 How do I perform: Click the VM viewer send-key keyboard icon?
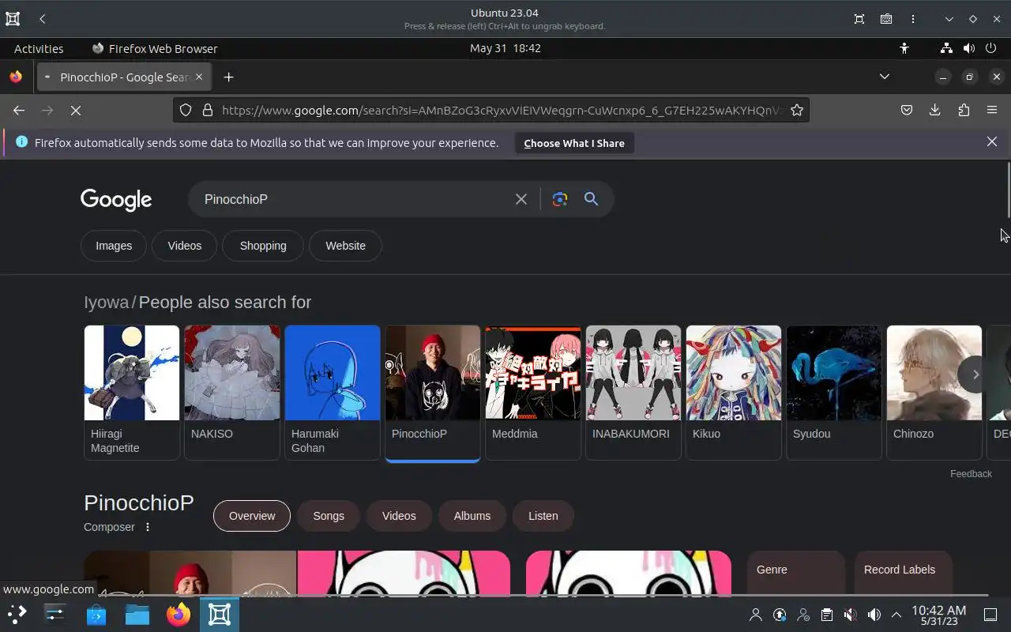[886, 19]
